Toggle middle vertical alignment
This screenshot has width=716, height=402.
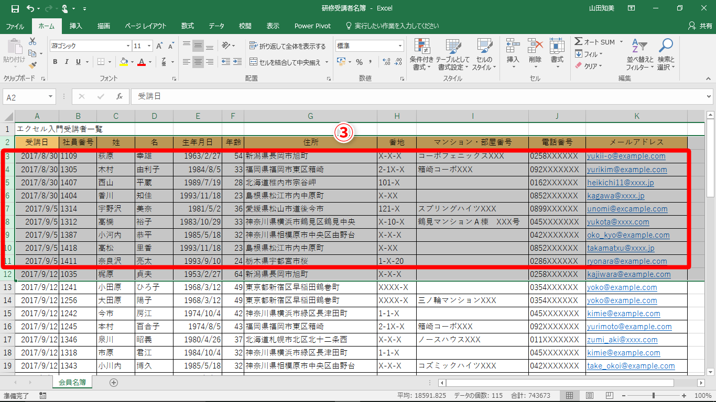click(198, 46)
